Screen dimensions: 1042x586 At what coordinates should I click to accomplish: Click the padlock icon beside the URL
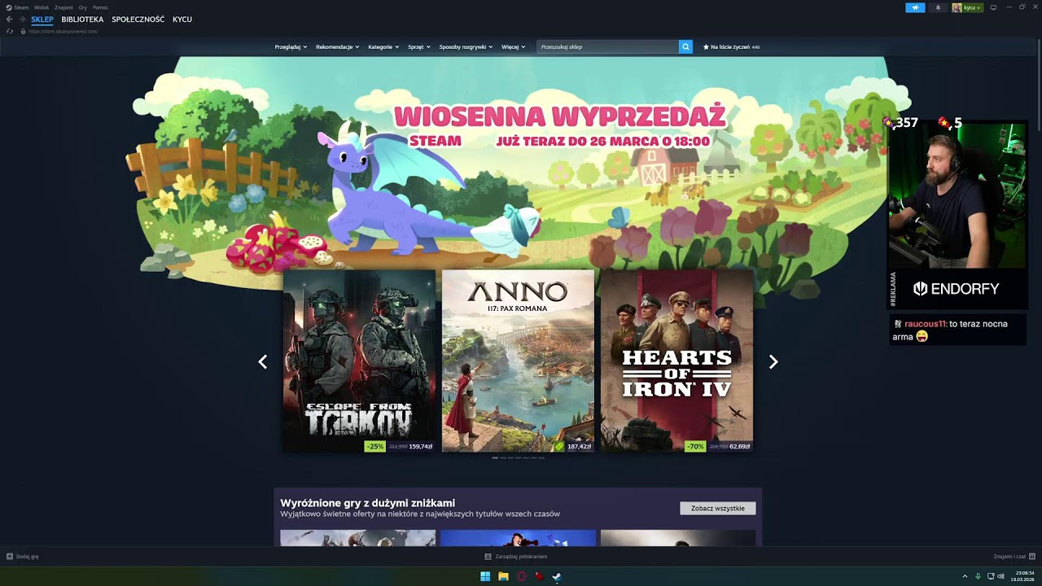coord(23,31)
